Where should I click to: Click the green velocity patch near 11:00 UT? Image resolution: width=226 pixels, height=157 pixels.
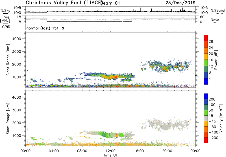105,134
